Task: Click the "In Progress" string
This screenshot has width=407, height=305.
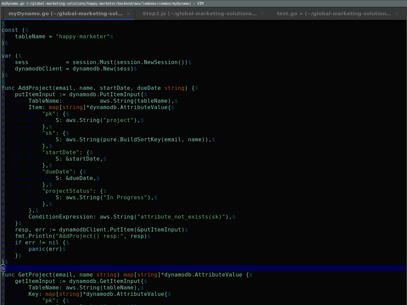Action: click(125, 198)
